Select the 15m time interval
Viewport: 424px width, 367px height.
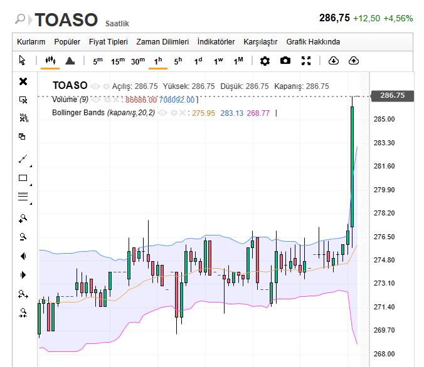click(118, 61)
